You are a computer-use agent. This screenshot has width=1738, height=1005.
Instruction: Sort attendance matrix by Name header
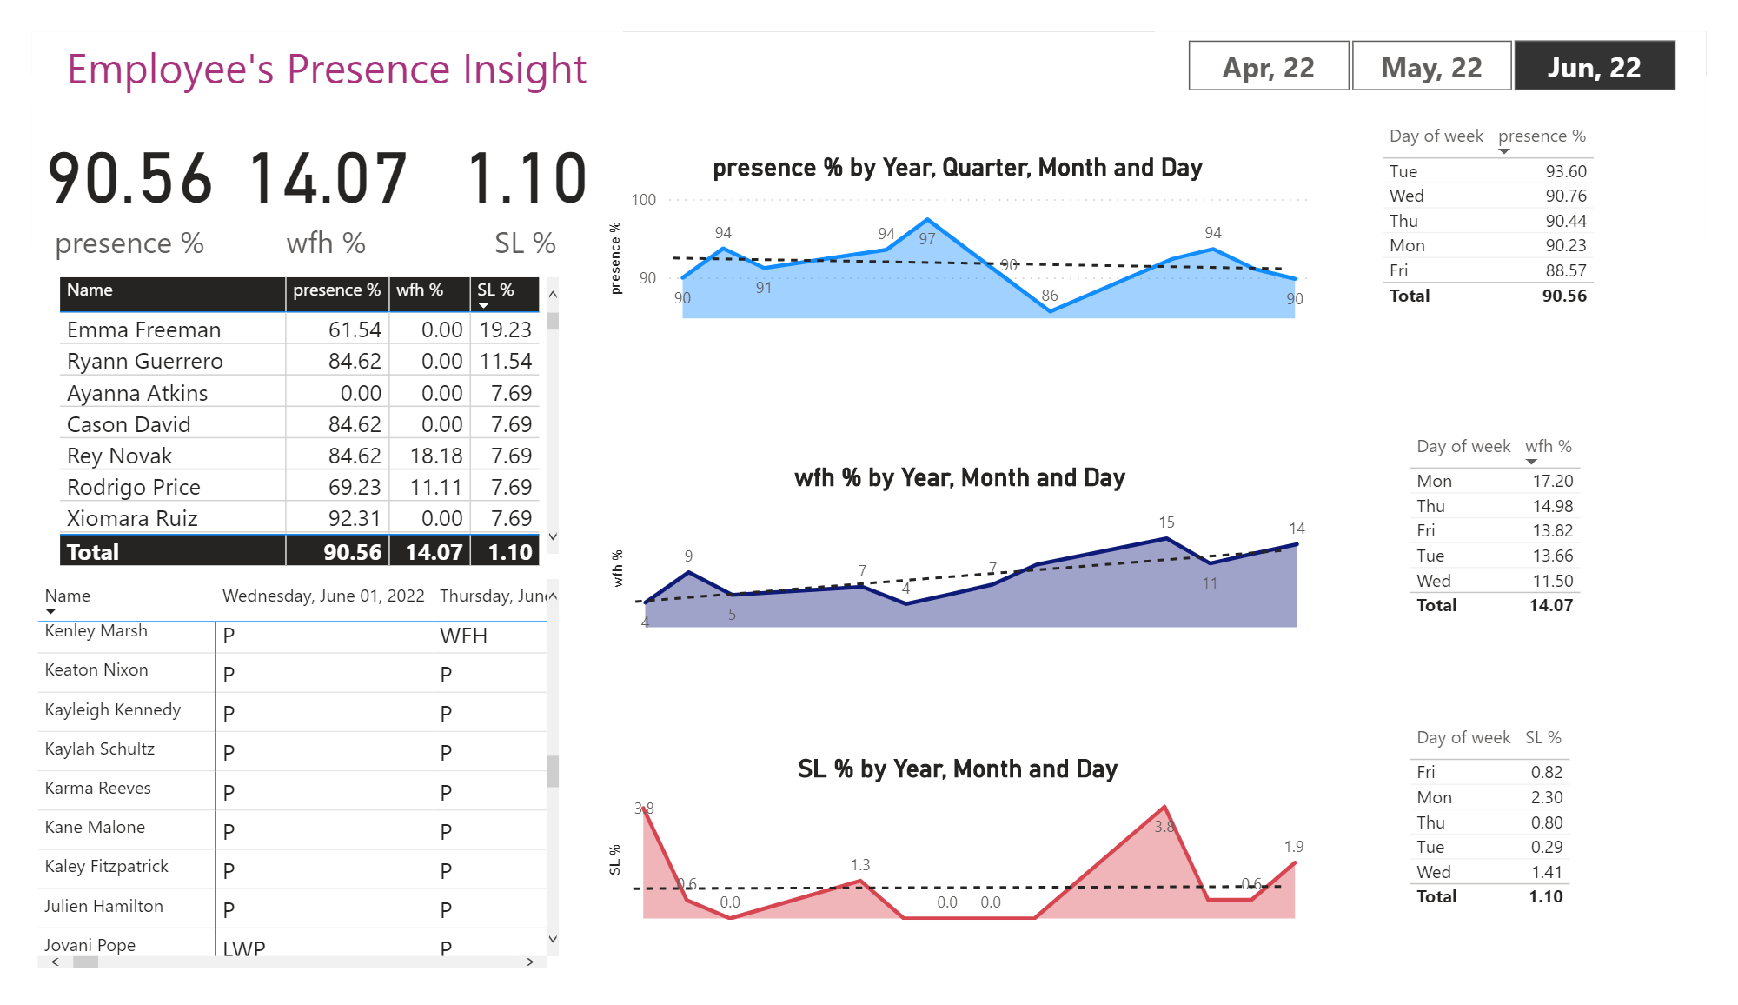pos(67,596)
